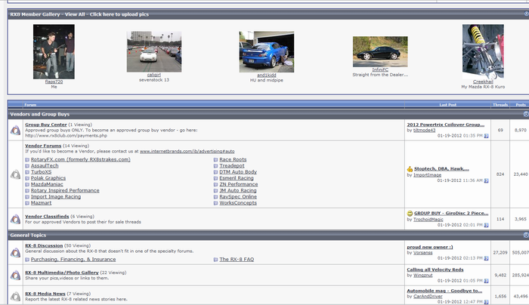Open the Group Buy Center forum
Screen dimensions: 529x305
46,125
